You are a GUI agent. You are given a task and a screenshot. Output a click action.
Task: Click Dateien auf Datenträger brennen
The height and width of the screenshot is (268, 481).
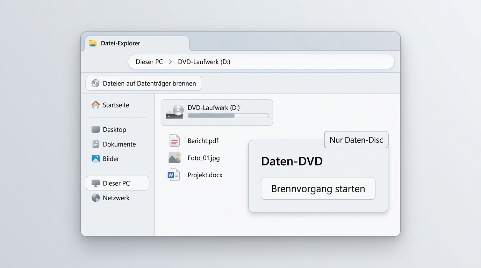click(x=144, y=83)
